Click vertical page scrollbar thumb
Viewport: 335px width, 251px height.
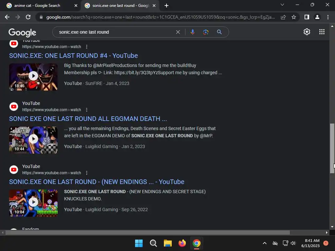click(332, 148)
